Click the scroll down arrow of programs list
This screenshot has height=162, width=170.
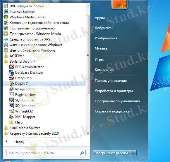pyautogui.click(x=88, y=134)
